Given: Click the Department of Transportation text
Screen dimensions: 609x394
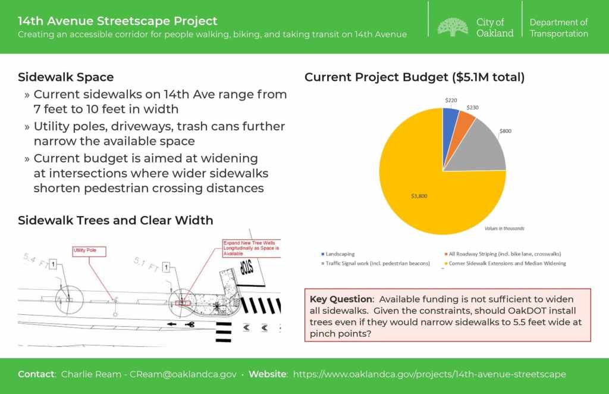Looking at the screenshot, I should [558, 27].
